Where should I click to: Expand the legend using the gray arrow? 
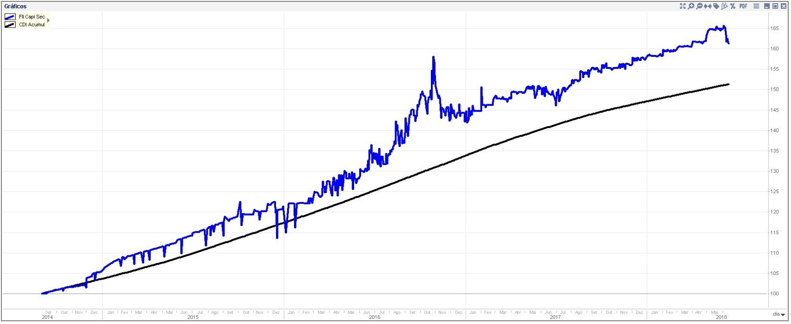(48, 20)
